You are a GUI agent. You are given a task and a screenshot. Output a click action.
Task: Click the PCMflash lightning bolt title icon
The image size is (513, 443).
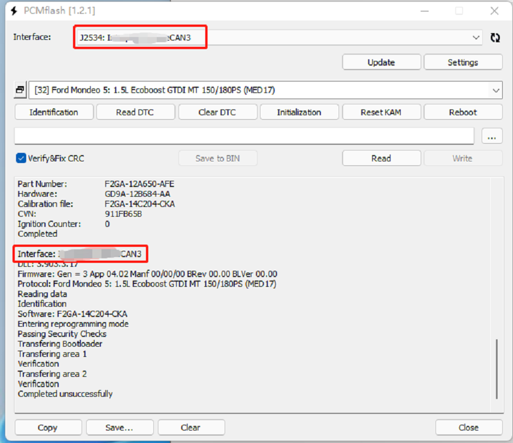tap(14, 11)
